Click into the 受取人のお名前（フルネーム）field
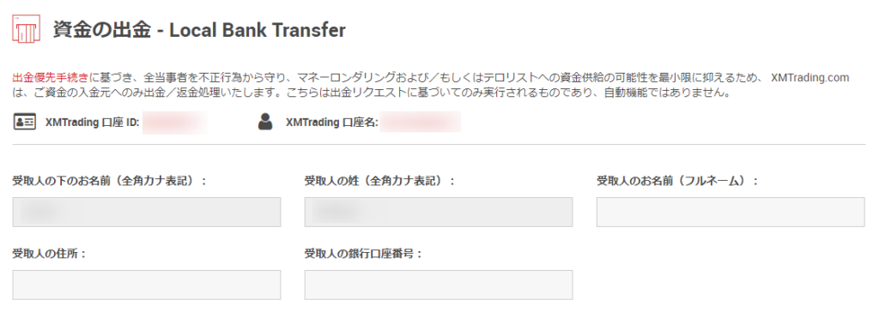Screen dimensions: 879x324 pos(730,212)
